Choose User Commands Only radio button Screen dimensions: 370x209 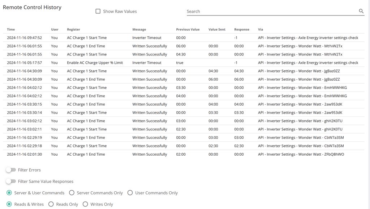130,193
